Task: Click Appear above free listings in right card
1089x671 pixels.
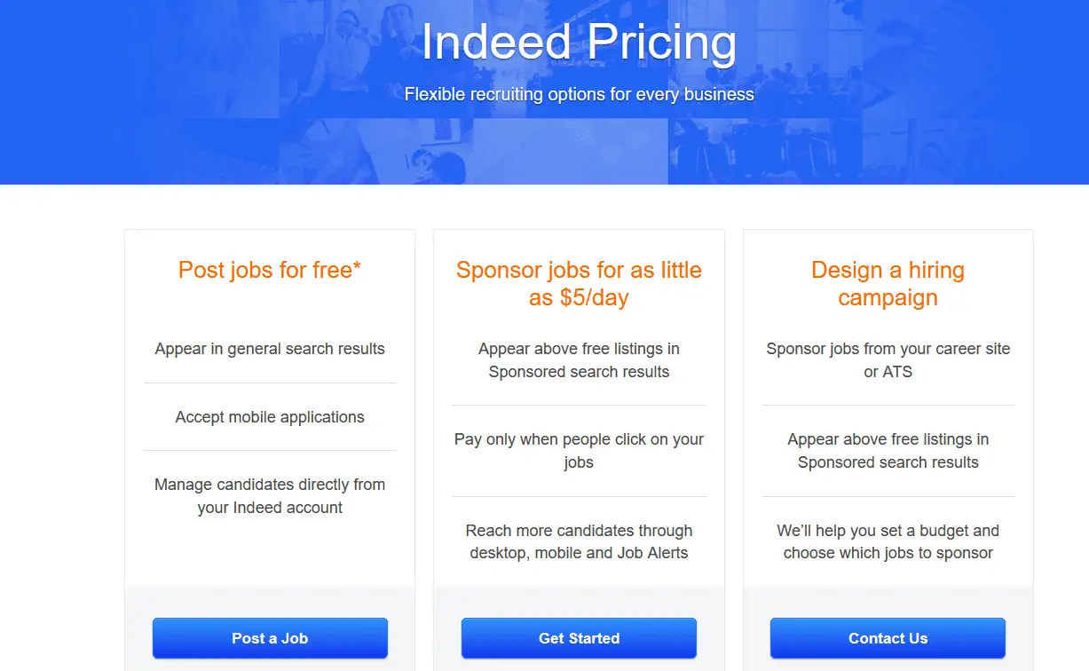Action: click(888, 451)
